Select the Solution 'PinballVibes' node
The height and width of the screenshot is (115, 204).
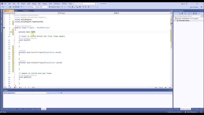click(x=187, y=19)
